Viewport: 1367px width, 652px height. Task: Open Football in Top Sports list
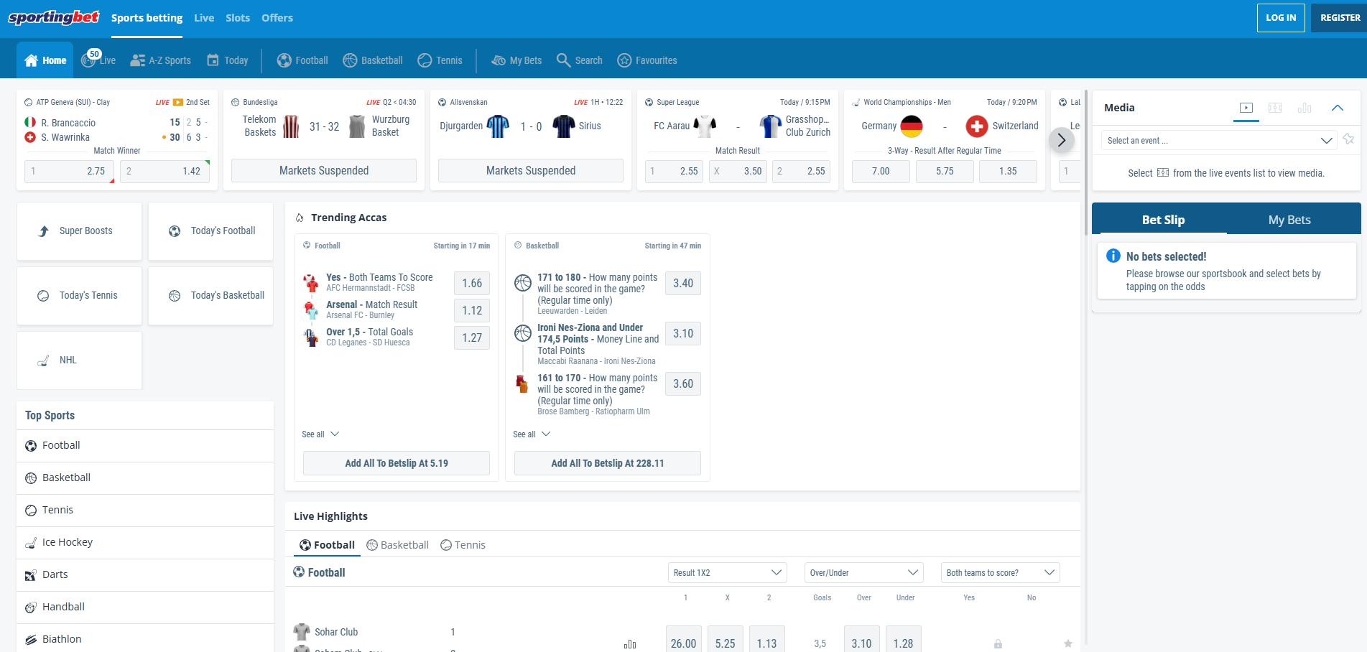click(145, 446)
